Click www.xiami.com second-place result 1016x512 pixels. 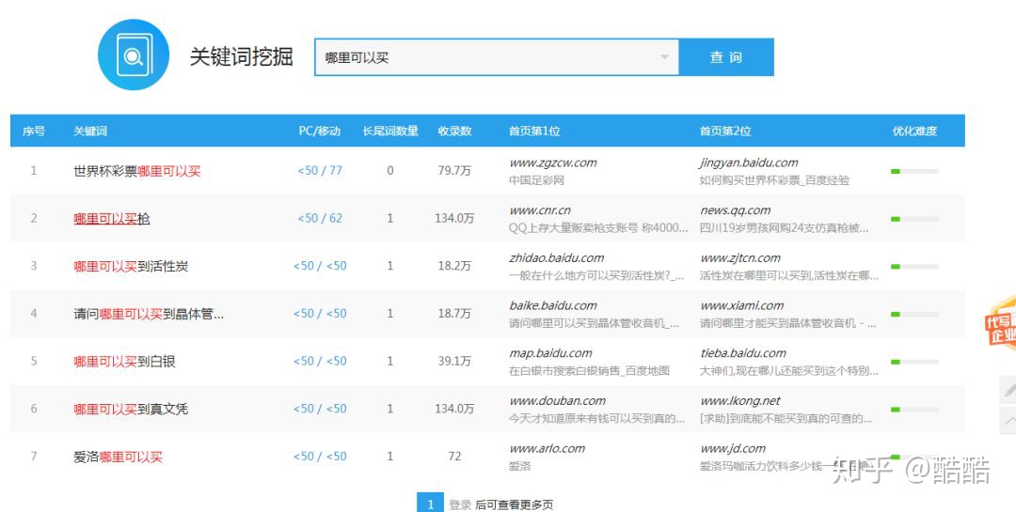741,305
